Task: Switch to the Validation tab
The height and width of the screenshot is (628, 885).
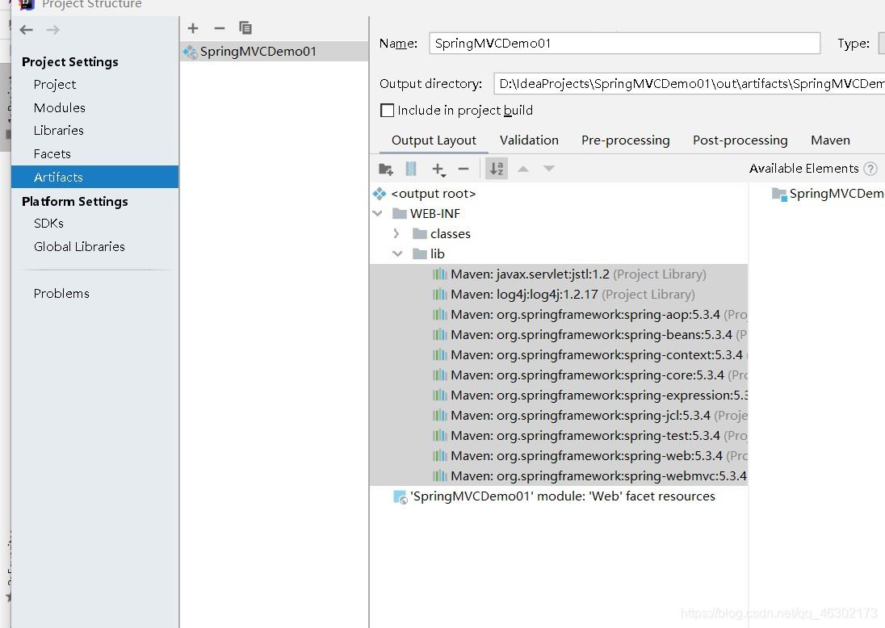Action: click(529, 140)
